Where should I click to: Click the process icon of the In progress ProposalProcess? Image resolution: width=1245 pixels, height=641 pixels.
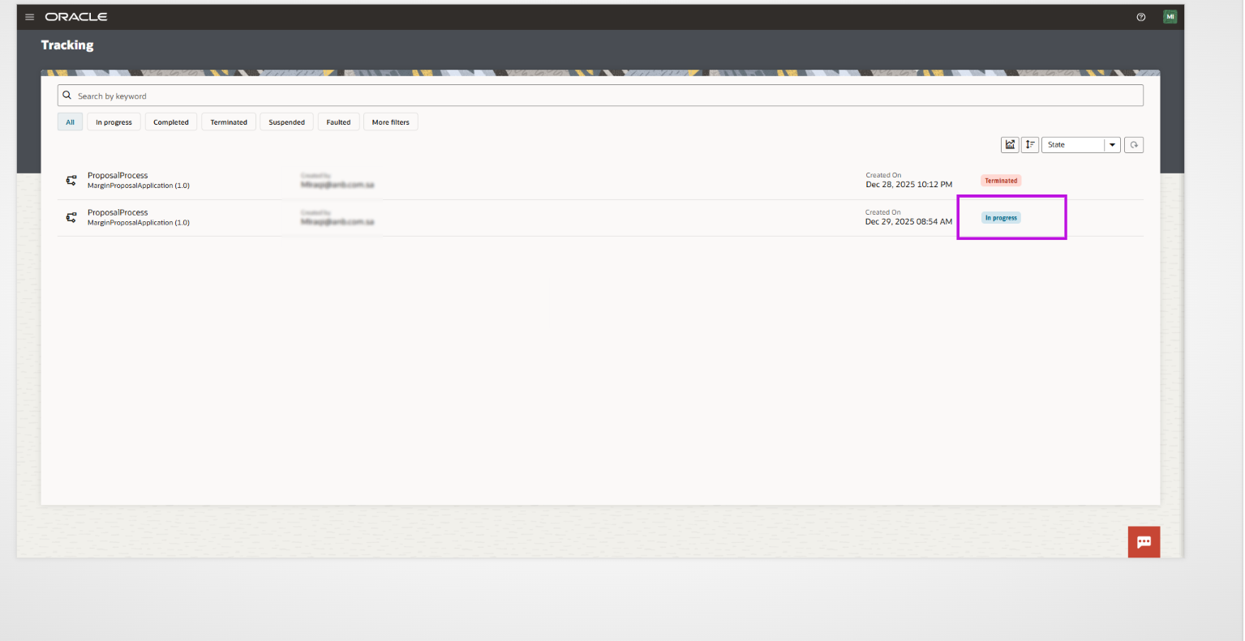pos(71,218)
